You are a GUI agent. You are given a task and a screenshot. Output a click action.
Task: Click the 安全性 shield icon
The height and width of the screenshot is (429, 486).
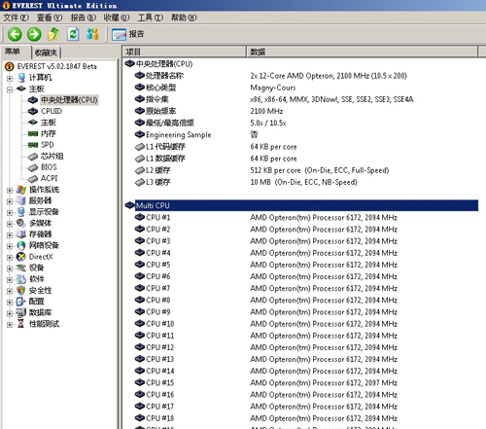[21, 290]
